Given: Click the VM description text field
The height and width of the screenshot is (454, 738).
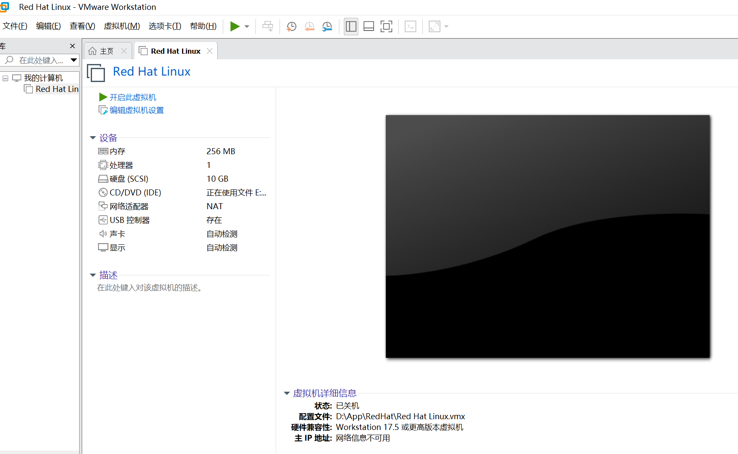Looking at the screenshot, I should (150, 288).
